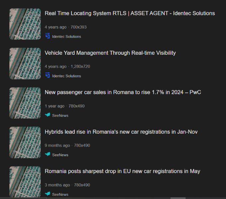This screenshot has height=199, width=226.
Task: View thumbnail next to Hybrids lead rise article
Action: 25,143
